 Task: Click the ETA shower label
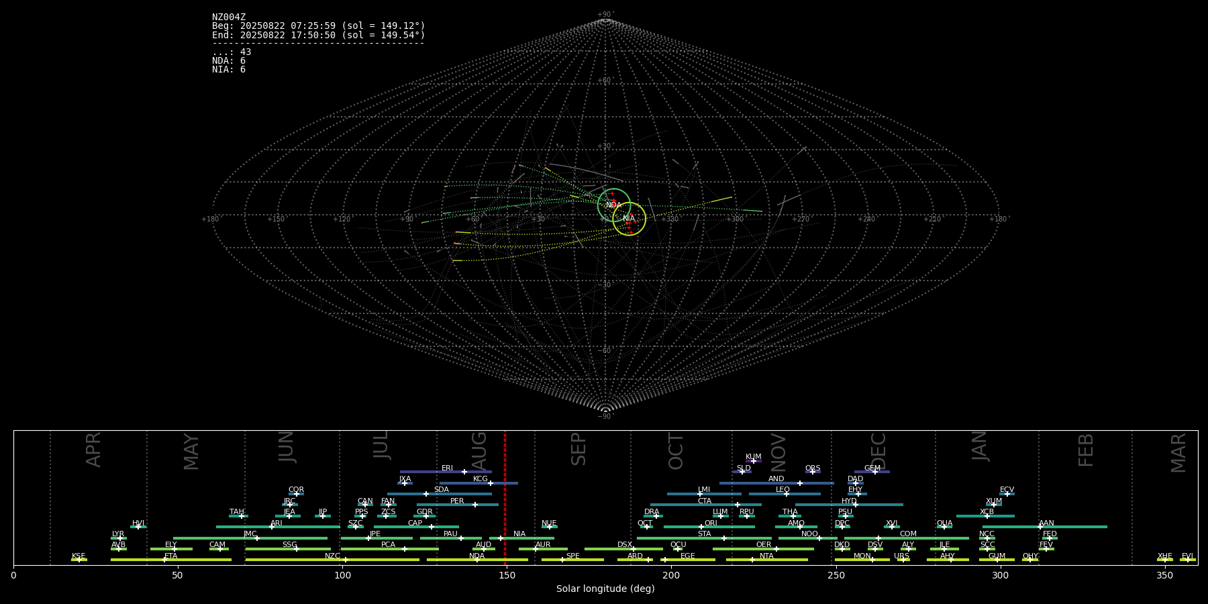tap(171, 556)
